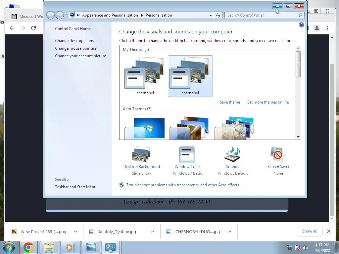Open Taskbar and Start Menu link
Image resolution: width=339 pixels, height=254 pixels.
[75, 187]
